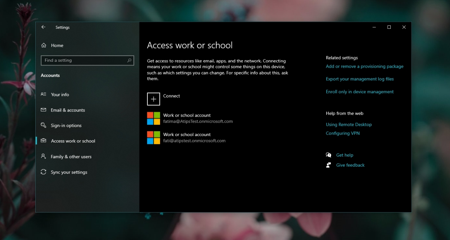Click the search magnifier in Find a setting
Viewport: 450px width, 240px height.
pos(130,60)
